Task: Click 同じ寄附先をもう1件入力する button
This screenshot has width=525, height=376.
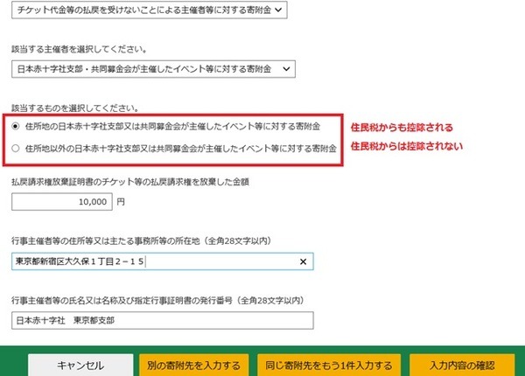Action: pyautogui.click(x=329, y=366)
